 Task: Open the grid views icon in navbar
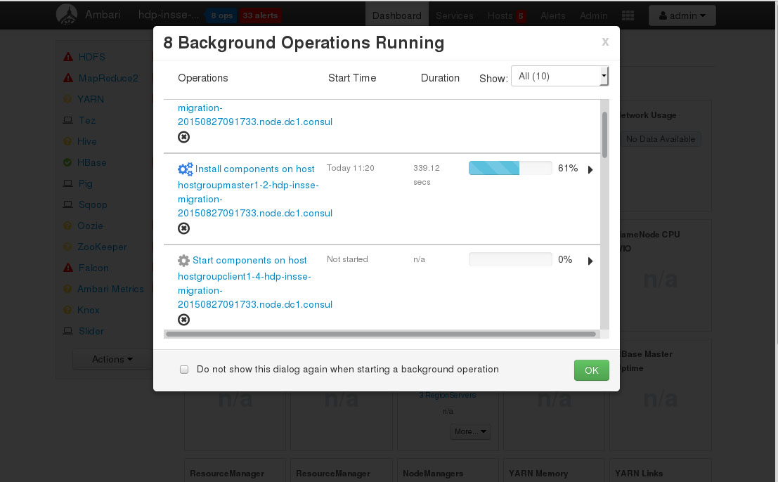coord(628,15)
